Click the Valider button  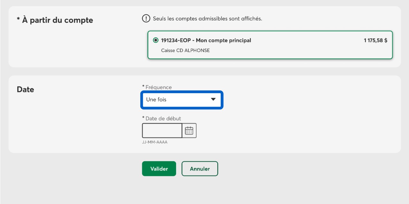point(159,169)
